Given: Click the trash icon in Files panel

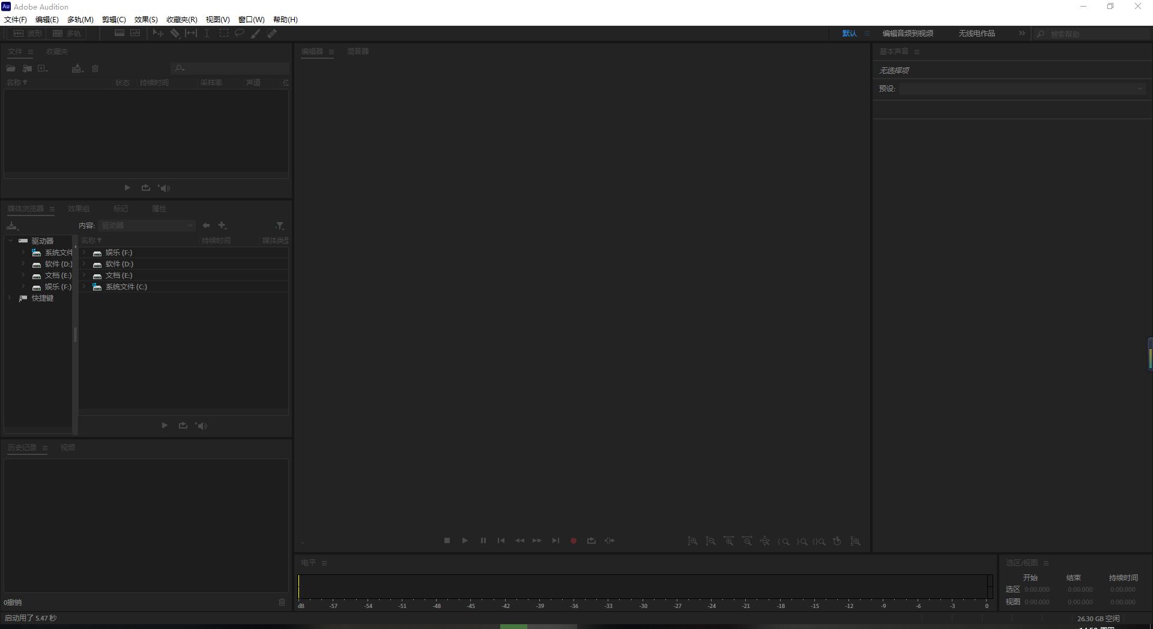Looking at the screenshot, I should [95, 68].
